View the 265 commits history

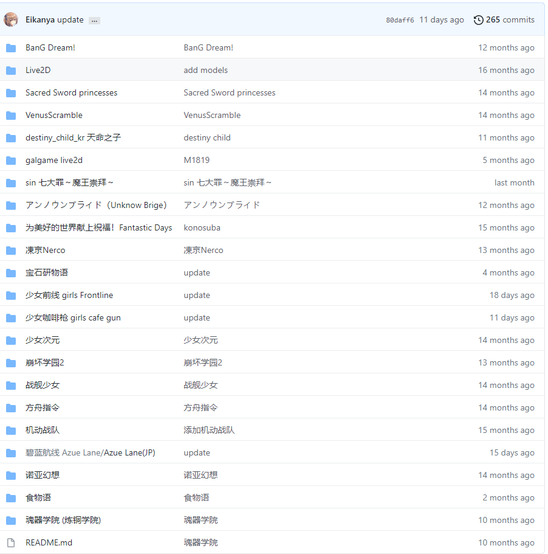click(510, 20)
